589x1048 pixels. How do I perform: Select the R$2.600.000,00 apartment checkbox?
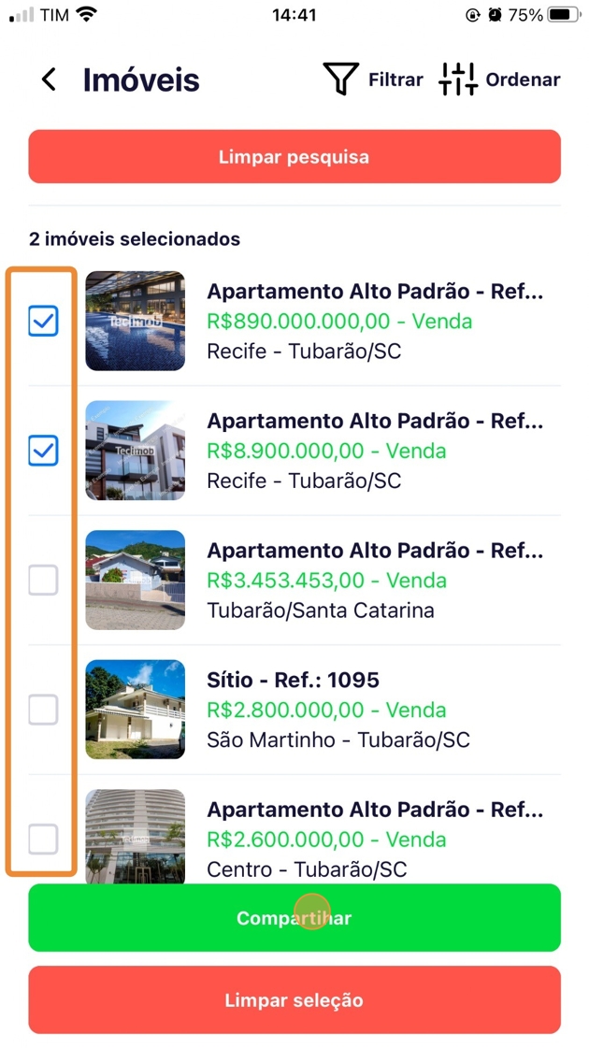43,839
